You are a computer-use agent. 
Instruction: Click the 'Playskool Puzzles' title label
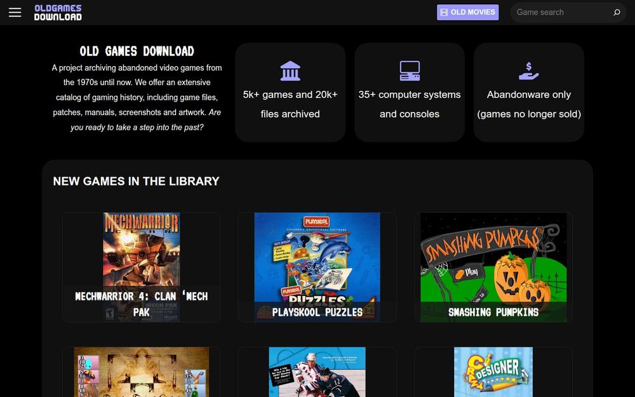[317, 312]
